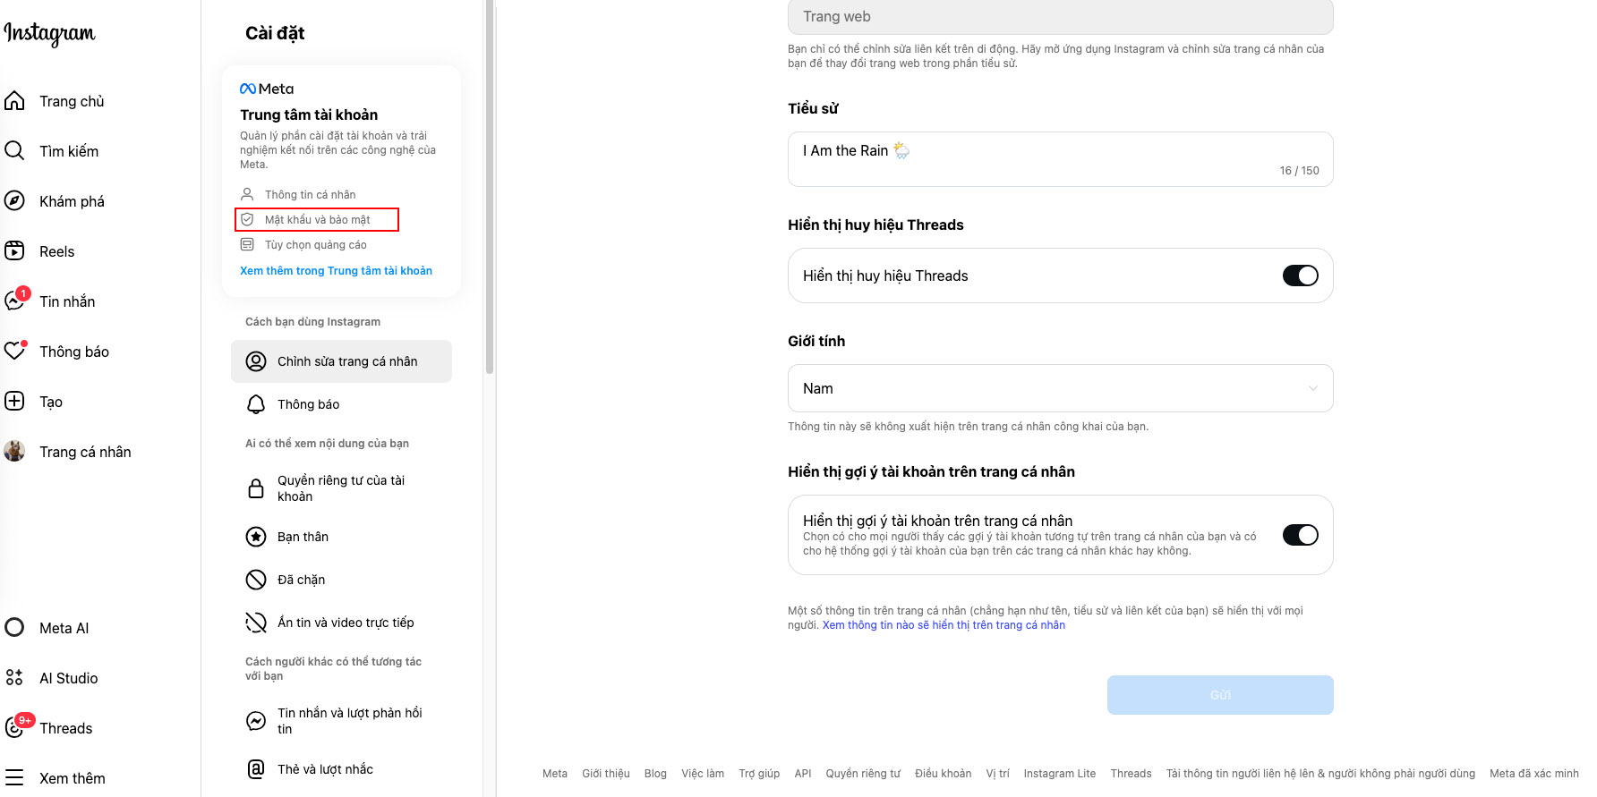1597x797 pixels.
Task: Click footer link Blog
Action: [655, 774]
